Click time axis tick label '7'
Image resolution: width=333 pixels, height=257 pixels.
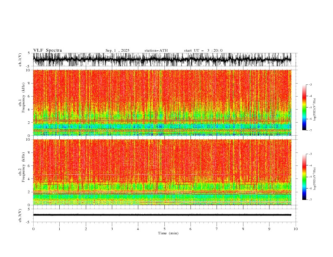click(x=217, y=229)
